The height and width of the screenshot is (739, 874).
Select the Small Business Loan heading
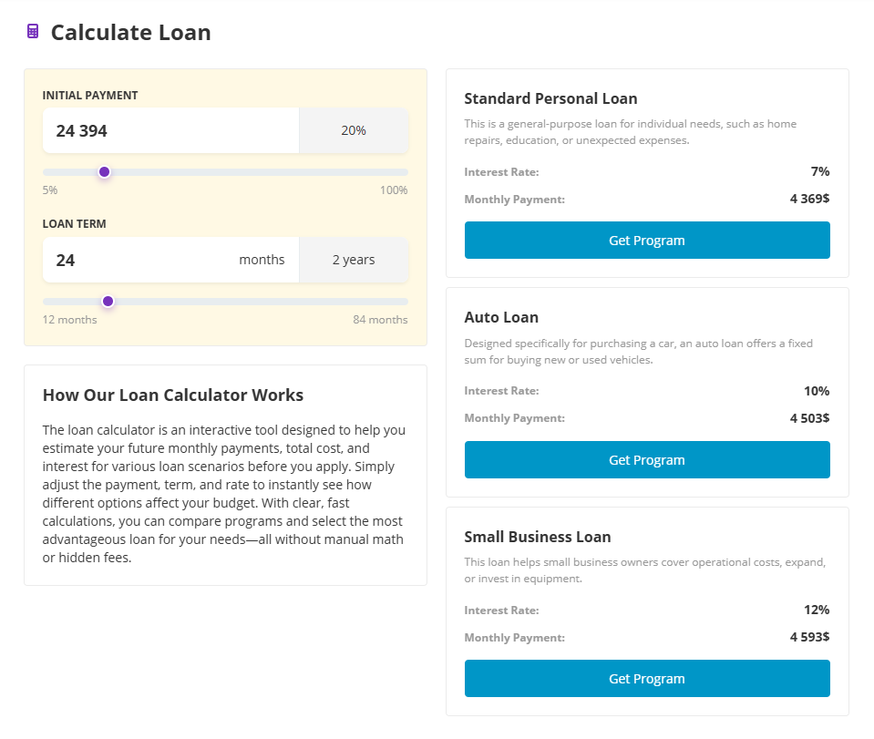pyautogui.click(x=538, y=537)
